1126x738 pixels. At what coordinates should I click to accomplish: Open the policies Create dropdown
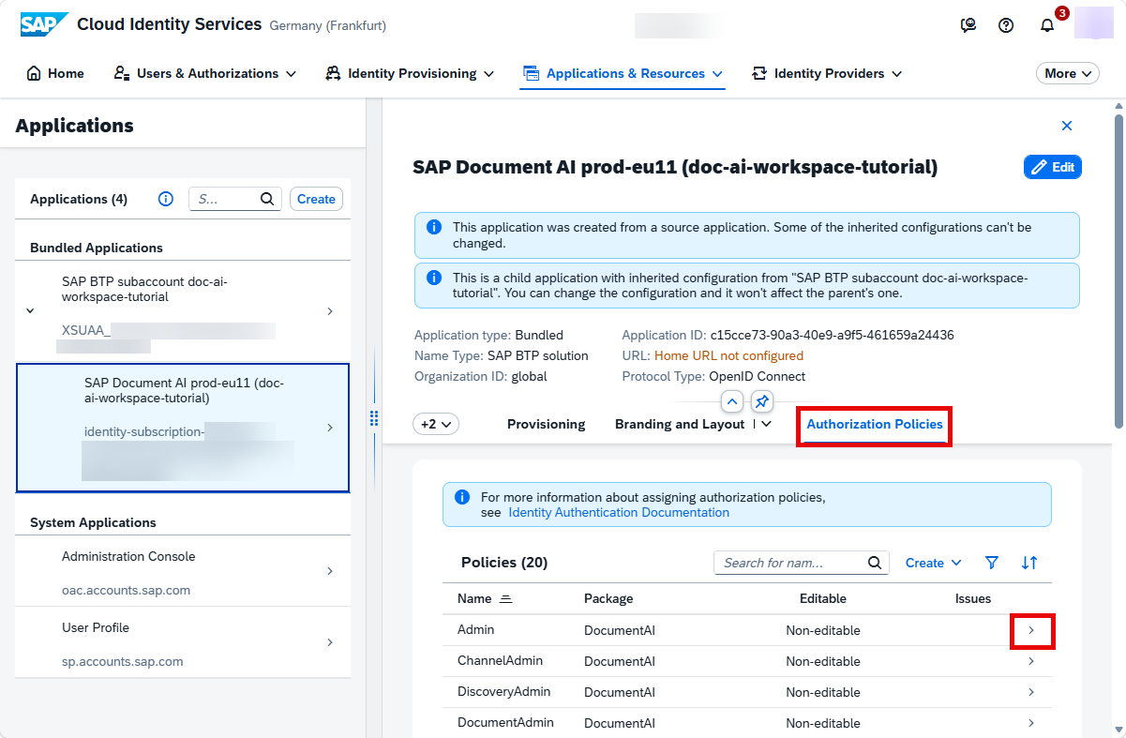click(x=933, y=563)
